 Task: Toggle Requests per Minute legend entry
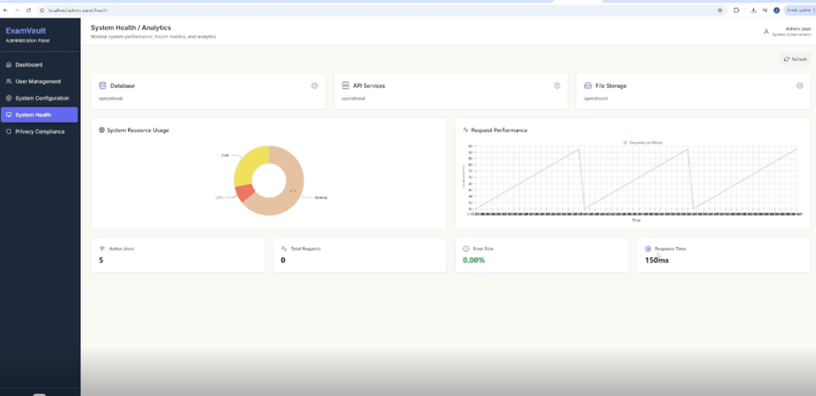[643, 143]
